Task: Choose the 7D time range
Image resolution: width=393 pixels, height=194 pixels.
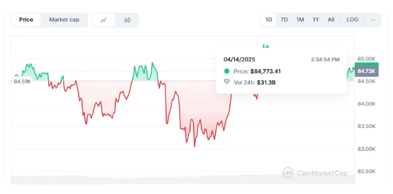Action: coord(284,19)
